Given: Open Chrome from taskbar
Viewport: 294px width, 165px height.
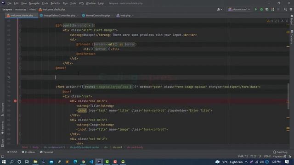Looking at the screenshot, I should (x=83, y=162).
